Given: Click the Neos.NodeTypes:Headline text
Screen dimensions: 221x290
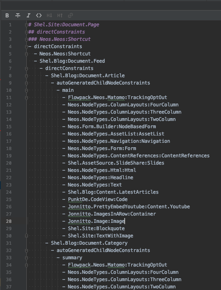Looking at the screenshot, I should (x=100, y=178).
